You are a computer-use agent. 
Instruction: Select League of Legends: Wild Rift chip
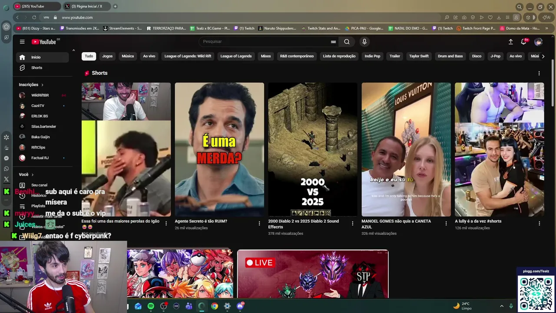[188, 56]
